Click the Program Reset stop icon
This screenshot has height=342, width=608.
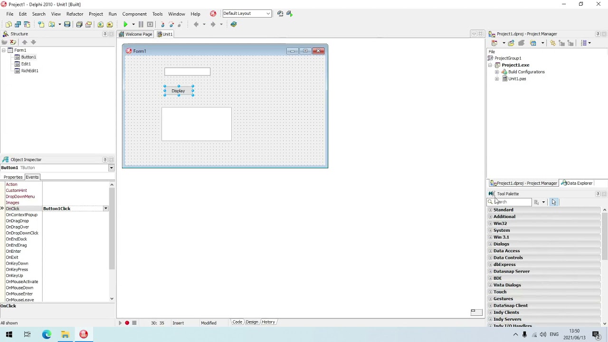tap(150, 24)
